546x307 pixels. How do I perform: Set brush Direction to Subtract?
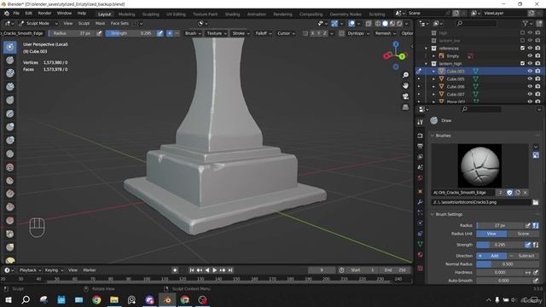click(x=523, y=256)
